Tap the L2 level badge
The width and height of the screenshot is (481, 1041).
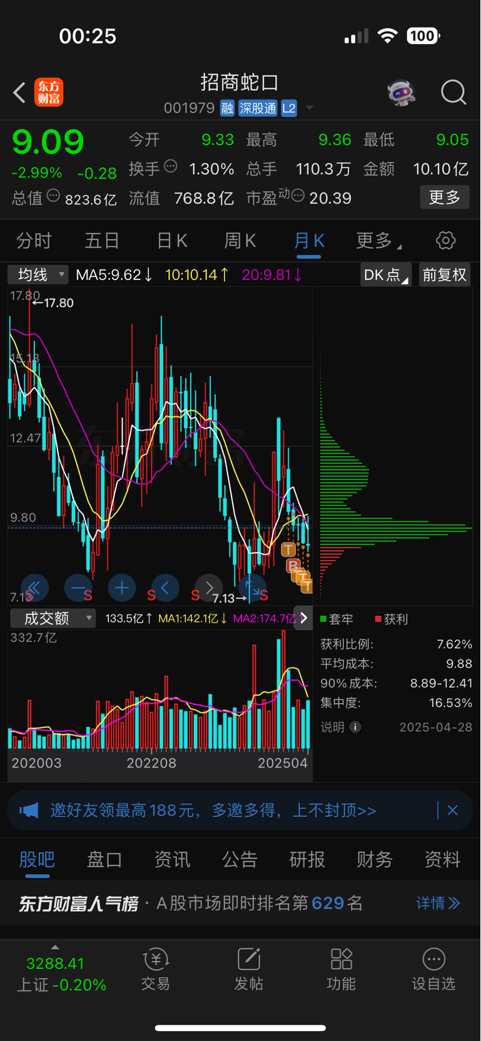click(x=288, y=108)
